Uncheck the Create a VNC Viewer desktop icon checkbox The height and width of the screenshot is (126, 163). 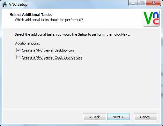(18, 50)
